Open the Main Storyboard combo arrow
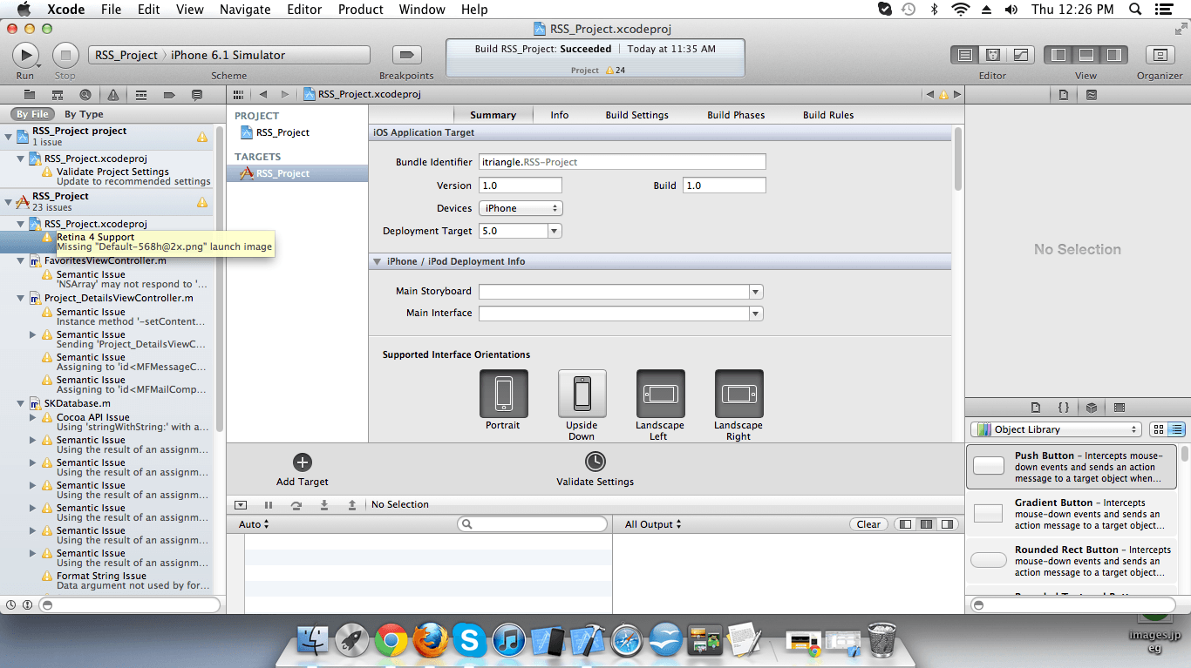This screenshot has width=1191, height=668. click(x=756, y=292)
